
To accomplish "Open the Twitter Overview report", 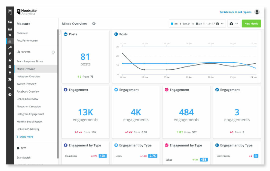I will 27,84.
